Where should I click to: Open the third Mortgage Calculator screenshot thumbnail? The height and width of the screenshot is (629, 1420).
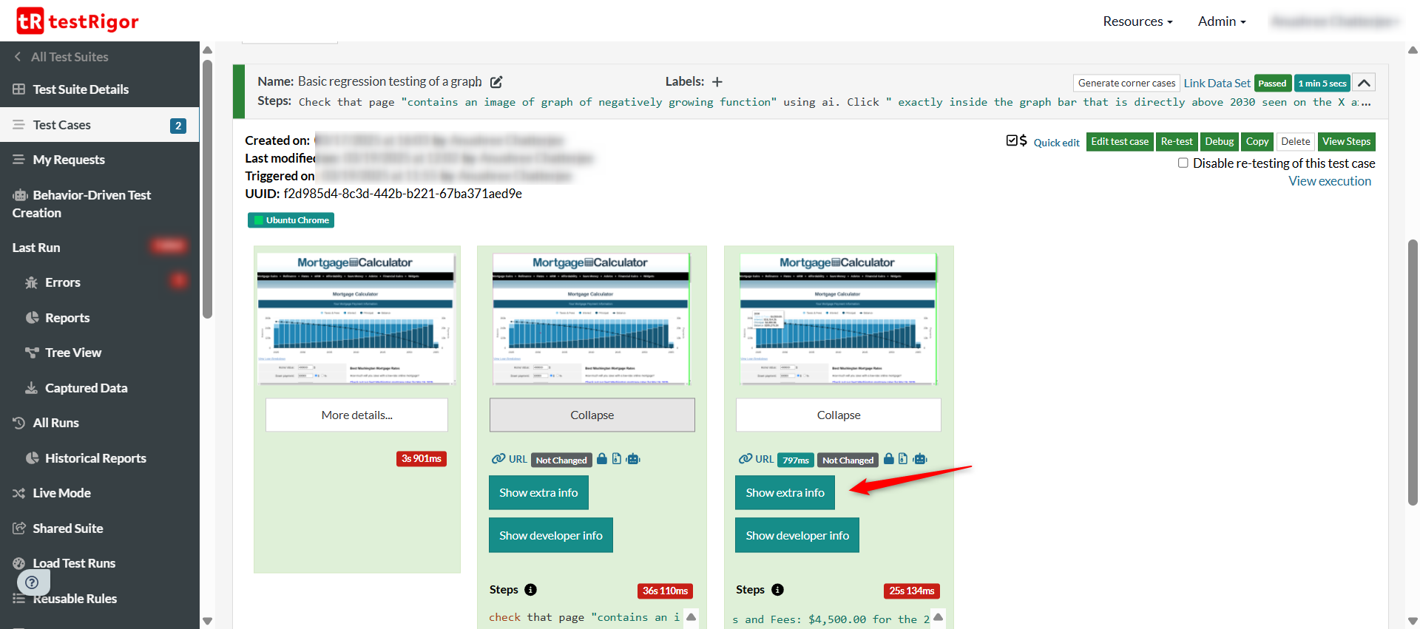838,319
